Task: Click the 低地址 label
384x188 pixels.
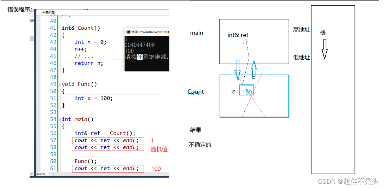Action: (x=302, y=58)
